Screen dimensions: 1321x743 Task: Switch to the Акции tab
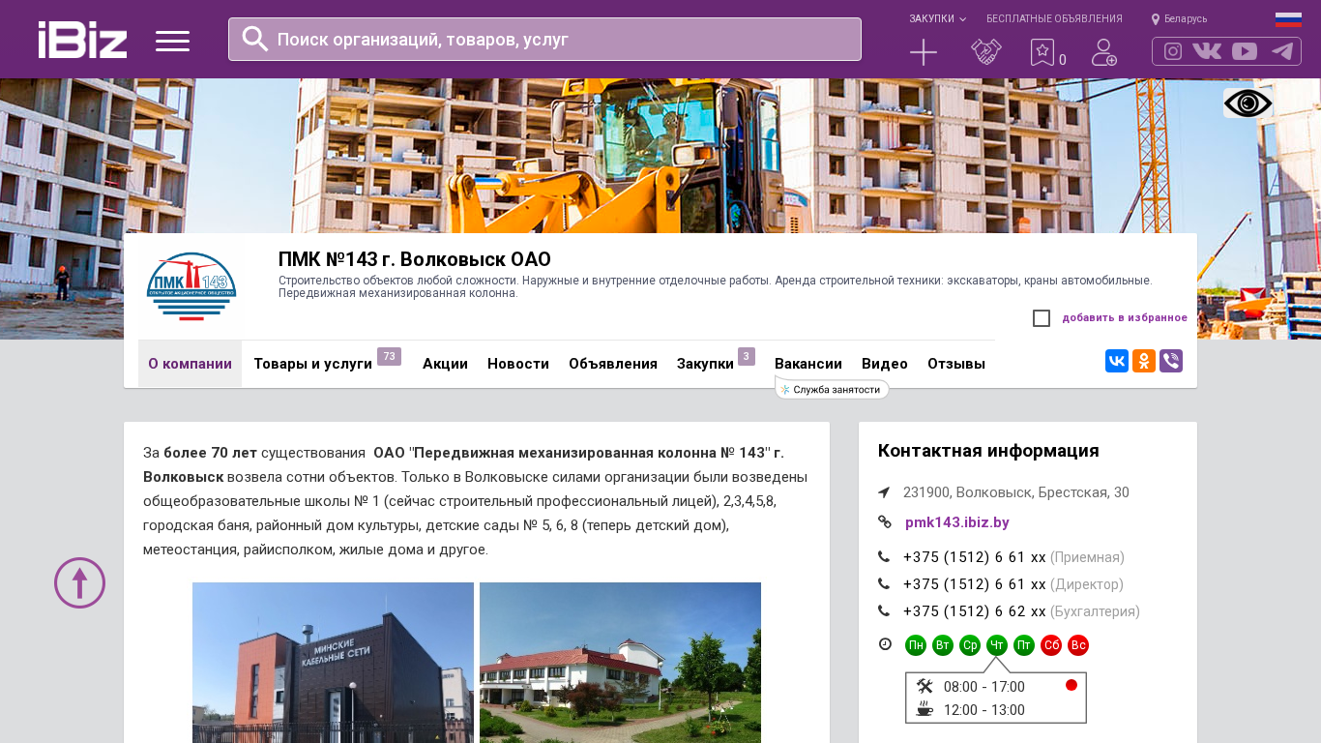(x=445, y=364)
